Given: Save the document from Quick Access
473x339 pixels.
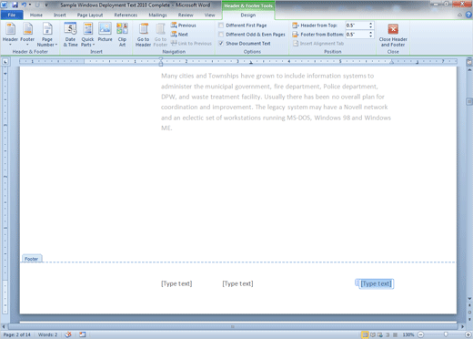Looking at the screenshot, I should click(x=15, y=5).
